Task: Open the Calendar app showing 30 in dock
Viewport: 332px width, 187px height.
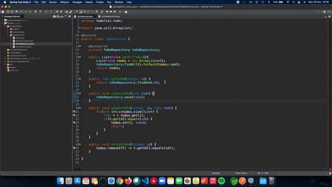Action: [86, 181]
